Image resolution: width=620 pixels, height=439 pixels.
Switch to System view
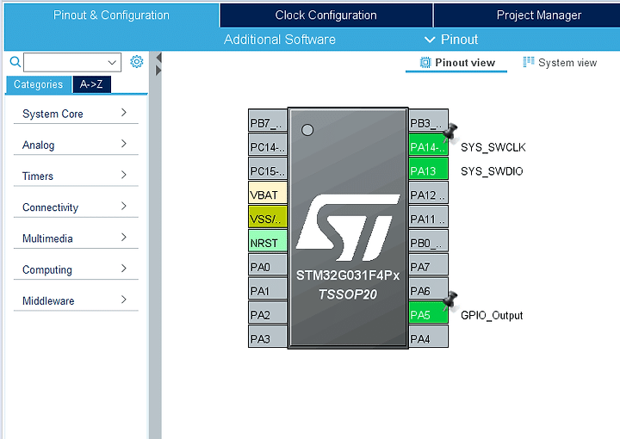coord(560,63)
